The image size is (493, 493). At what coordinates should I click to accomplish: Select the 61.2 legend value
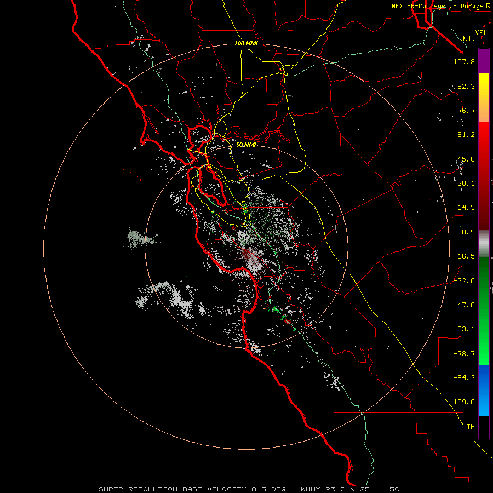466,135
